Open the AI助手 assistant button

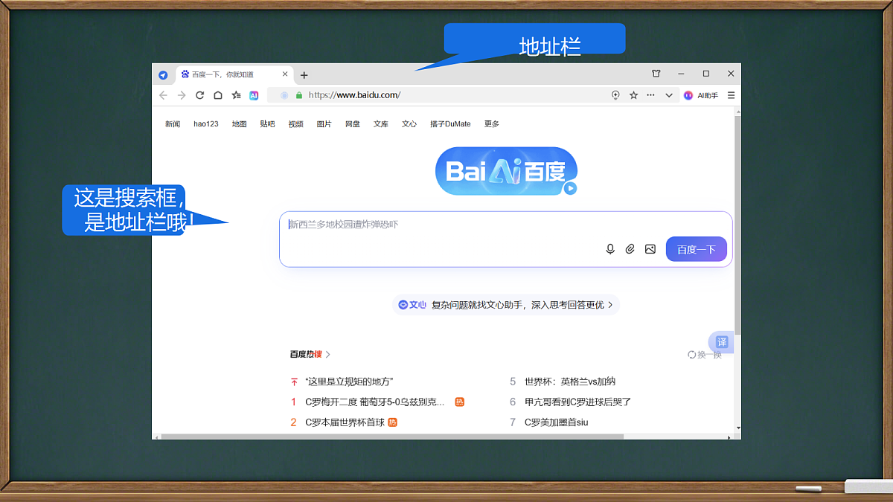tap(701, 95)
